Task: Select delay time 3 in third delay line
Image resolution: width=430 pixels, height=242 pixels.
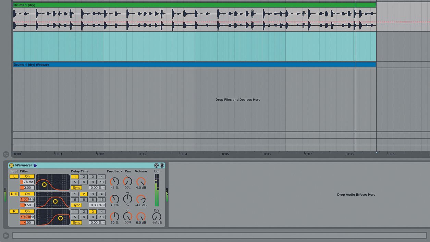Action: (93, 212)
